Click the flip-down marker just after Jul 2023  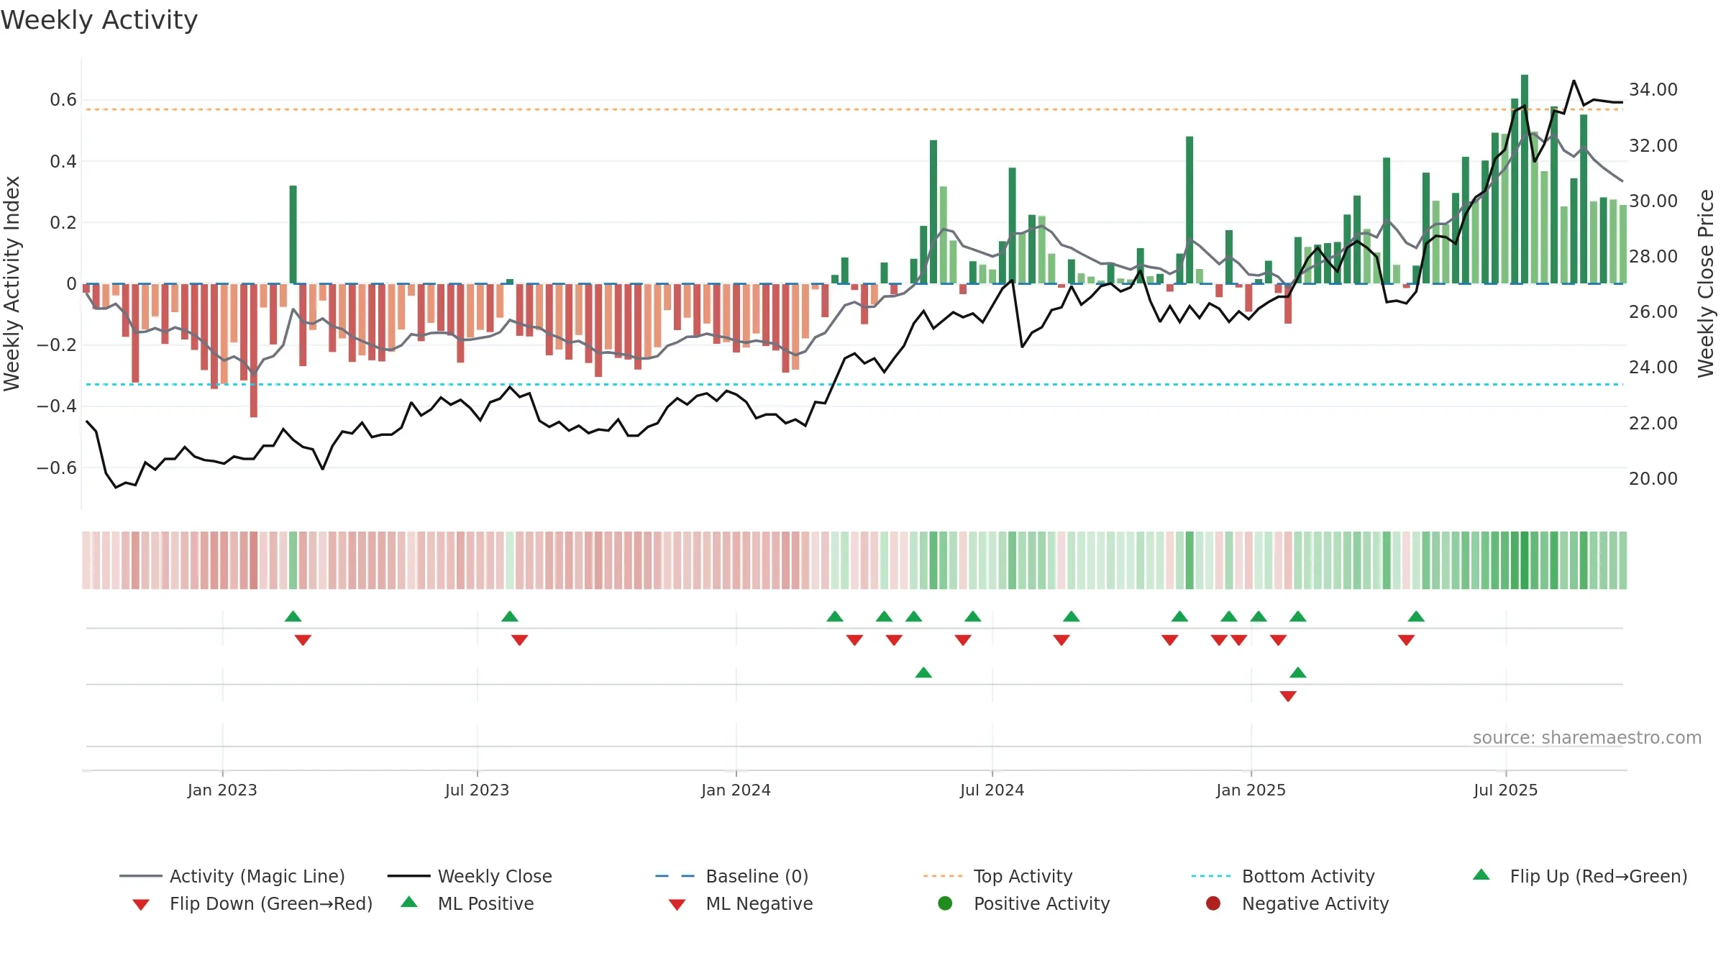point(520,640)
